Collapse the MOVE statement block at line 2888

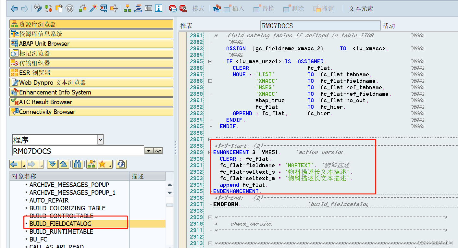(210, 81)
